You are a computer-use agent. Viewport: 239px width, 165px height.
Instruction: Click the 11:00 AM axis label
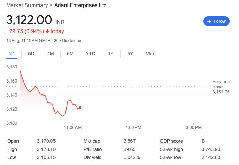coord(73,128)
